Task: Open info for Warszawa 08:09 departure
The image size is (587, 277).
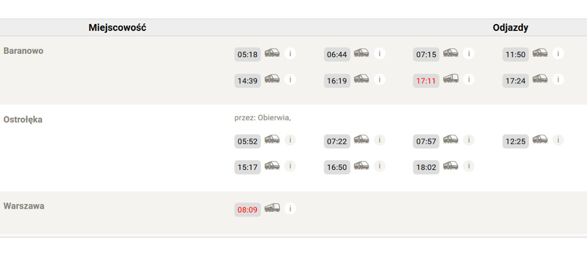Action: coord(290,208)
